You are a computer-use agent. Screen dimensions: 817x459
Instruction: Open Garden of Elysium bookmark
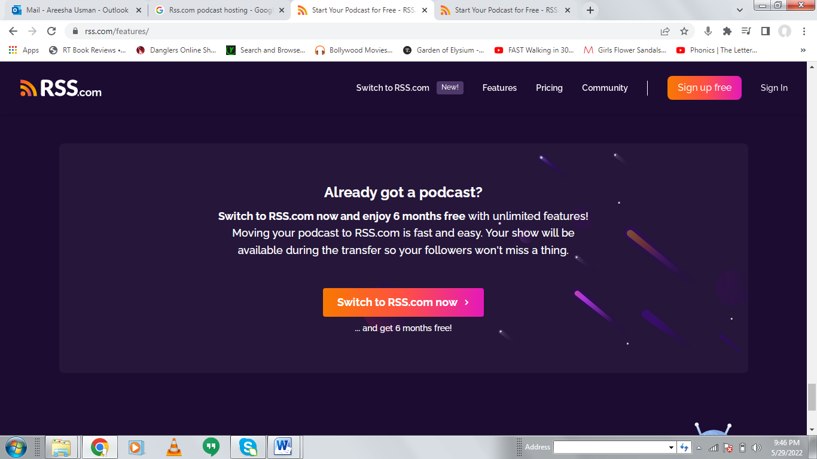tap(444, 50)
